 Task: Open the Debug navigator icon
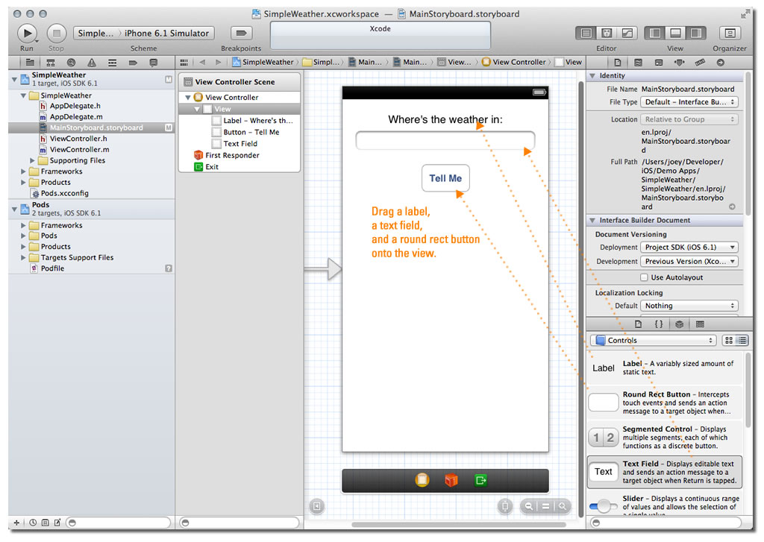112,63
